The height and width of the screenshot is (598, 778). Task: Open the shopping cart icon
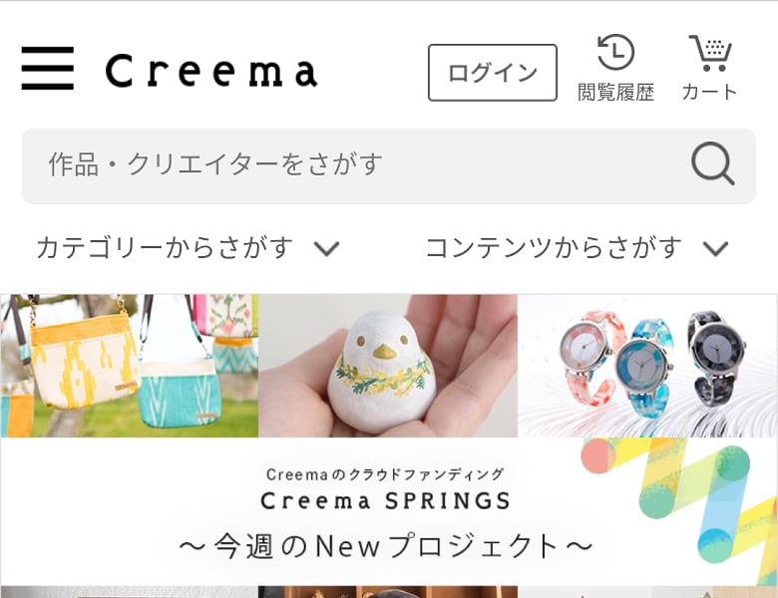pyautogui.click(x=710, y=53)
